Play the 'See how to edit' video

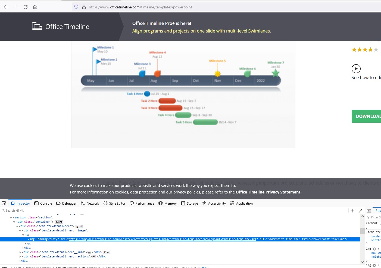(356, 69)
